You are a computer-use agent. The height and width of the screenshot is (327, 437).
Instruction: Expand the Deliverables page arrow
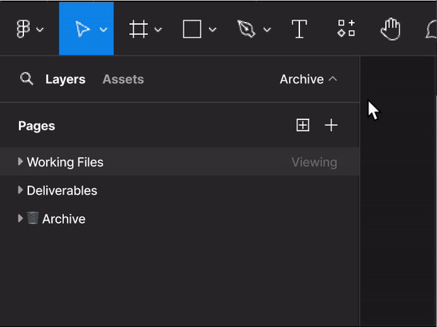click(x=20, y=190)
